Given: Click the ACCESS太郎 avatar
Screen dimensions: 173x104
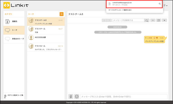Looking at the screenshot, I should coord(31,38).
